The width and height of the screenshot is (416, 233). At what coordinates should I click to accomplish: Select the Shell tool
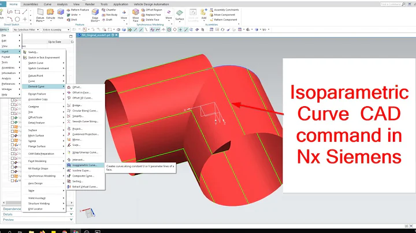click(x=72, y=20)
